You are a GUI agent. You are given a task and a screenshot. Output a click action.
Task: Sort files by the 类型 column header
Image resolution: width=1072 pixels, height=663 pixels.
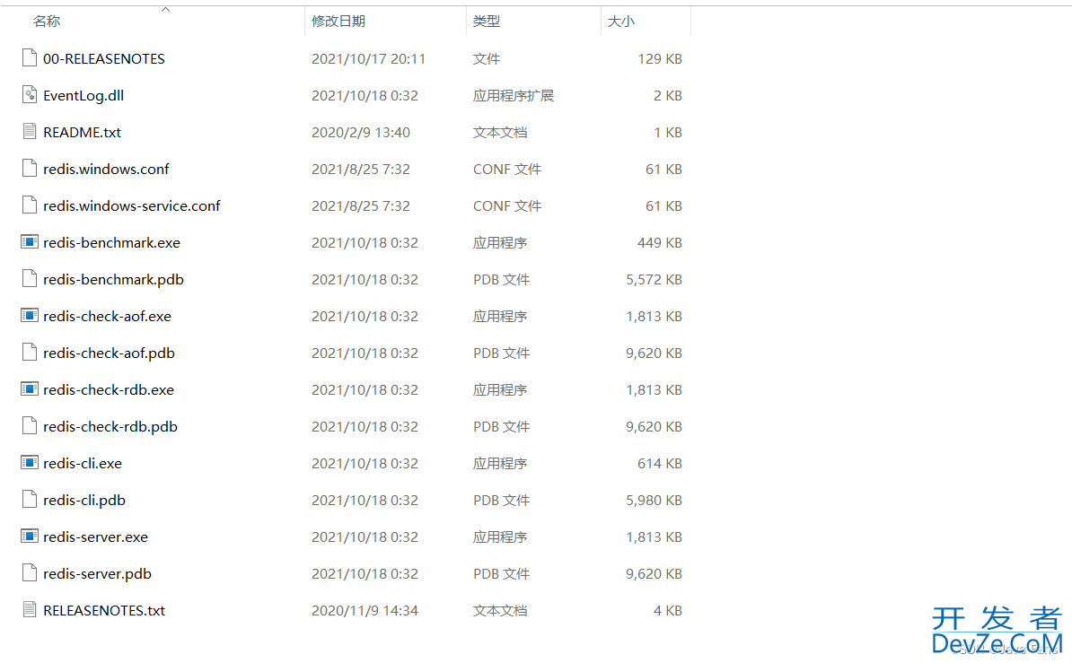[x=486, y=22]
